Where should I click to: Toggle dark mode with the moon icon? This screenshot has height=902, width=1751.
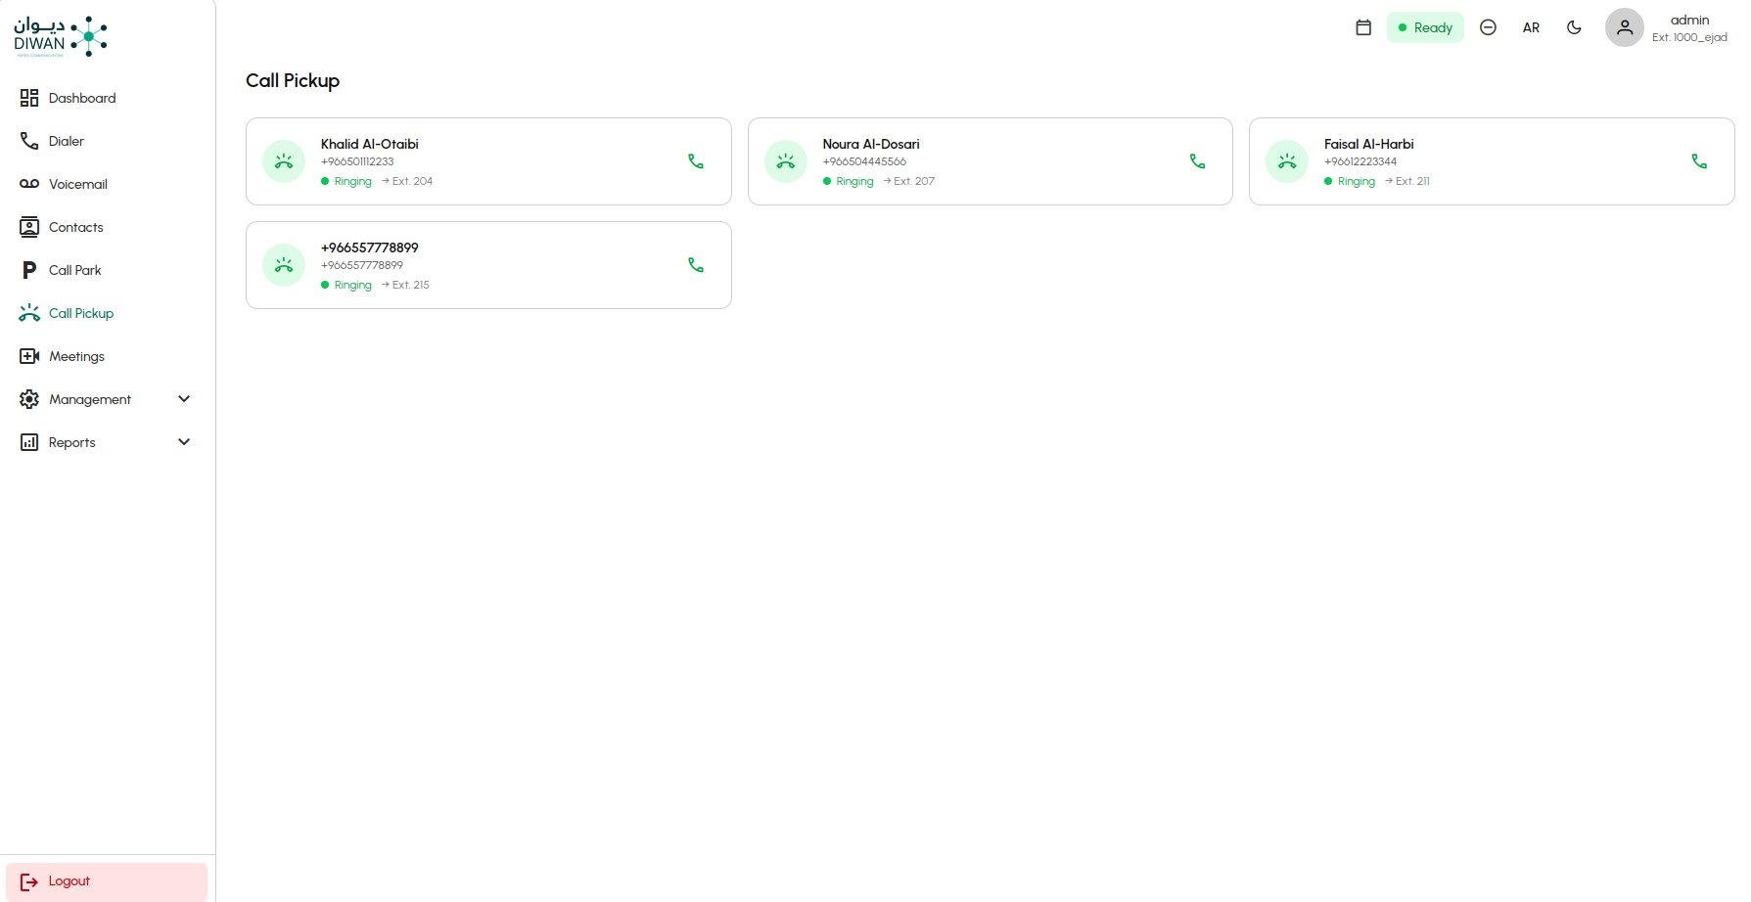click(x=1574, y=27)
